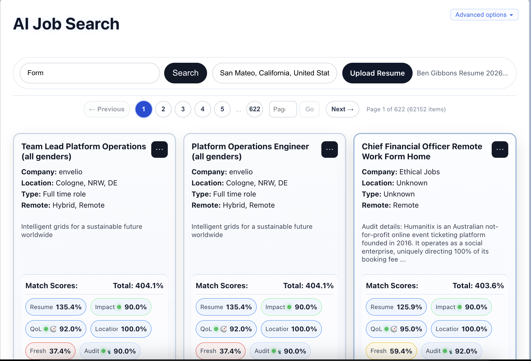531x361 pixels.
Task: Click the Search button
Action: (185, 73)
